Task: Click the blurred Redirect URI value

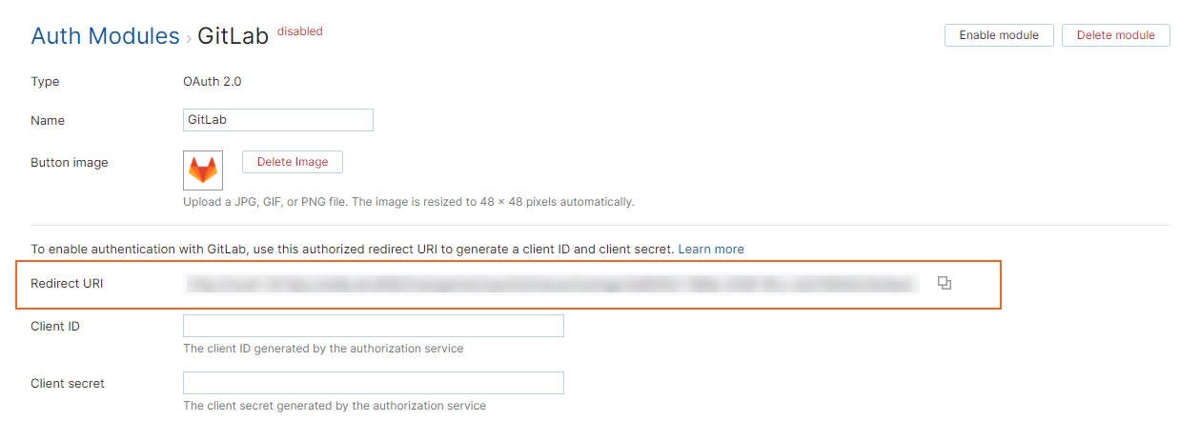Action: pyautogui.click(x=551, y=284)
